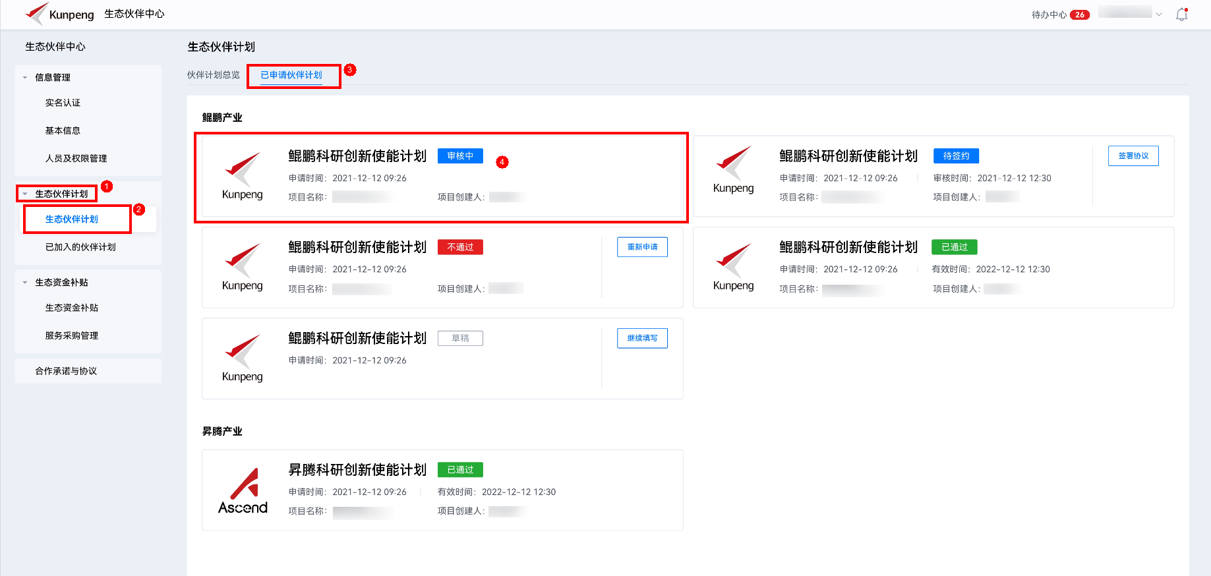Click the Kunpeng logo in the header

59,14
